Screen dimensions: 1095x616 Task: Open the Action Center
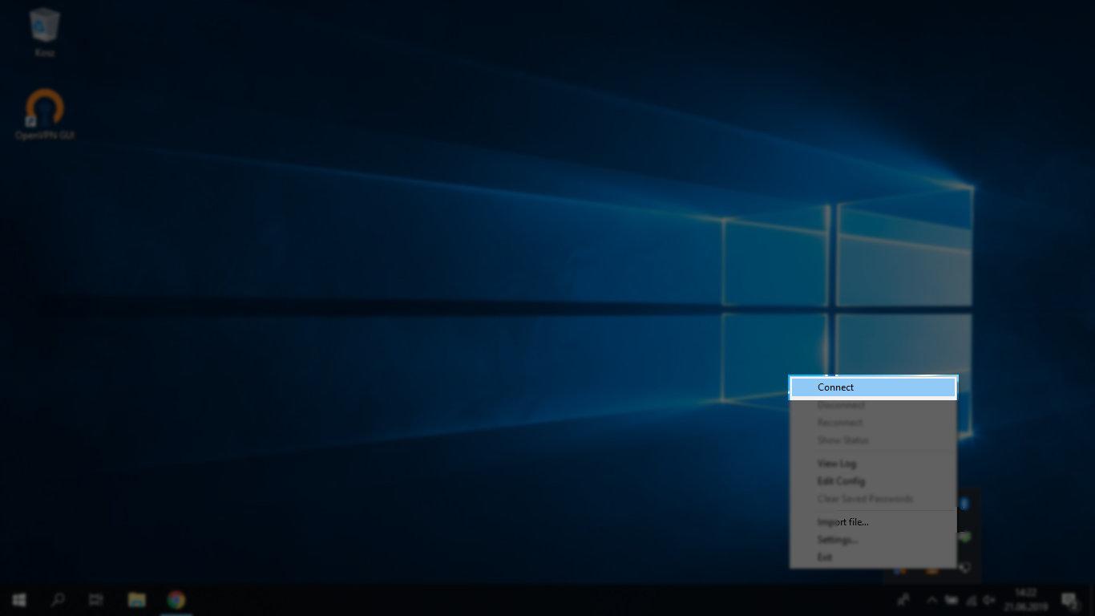[1069, 600]
